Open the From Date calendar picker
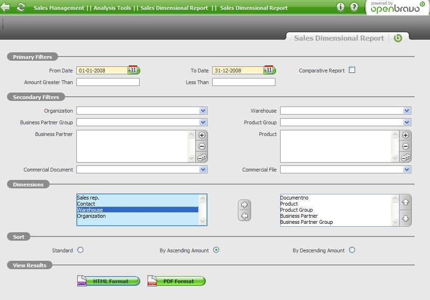 (133, 70)
